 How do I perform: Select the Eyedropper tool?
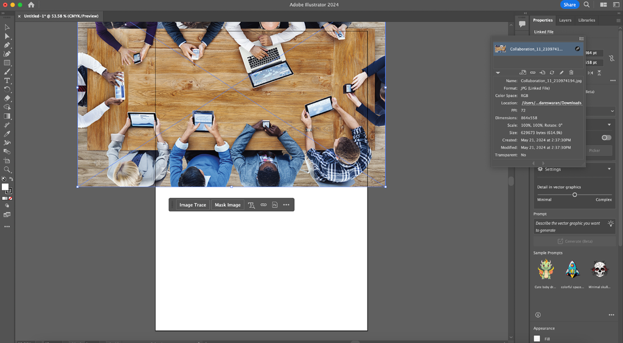tap(7, 134)
